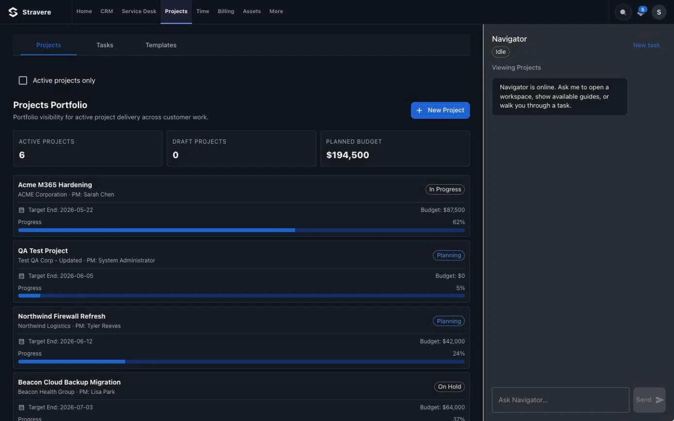Image resolution: width=674 pixels, height=421 pixels.
Task: Open the Assets menu item
Action: coord(252,11)
